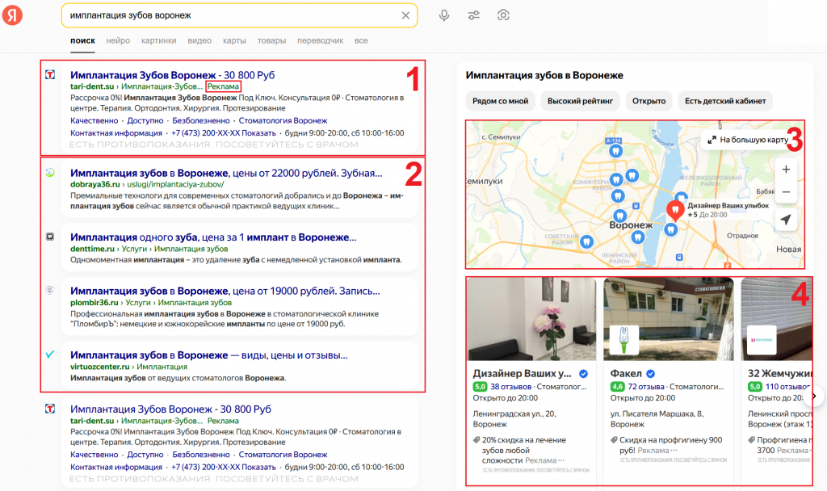
Task: Switch to the товары tab
Action: [271, 40]
